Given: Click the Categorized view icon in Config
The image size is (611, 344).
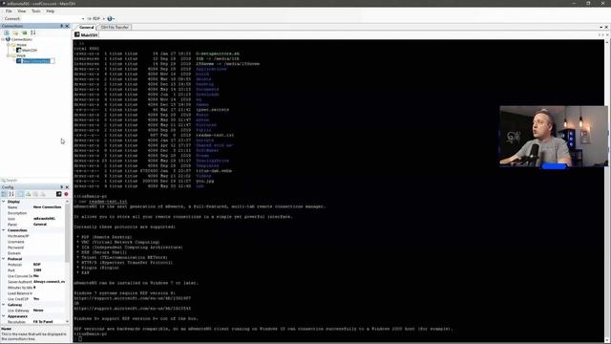Looking at the screenshot, I should (x=4, y=194).
